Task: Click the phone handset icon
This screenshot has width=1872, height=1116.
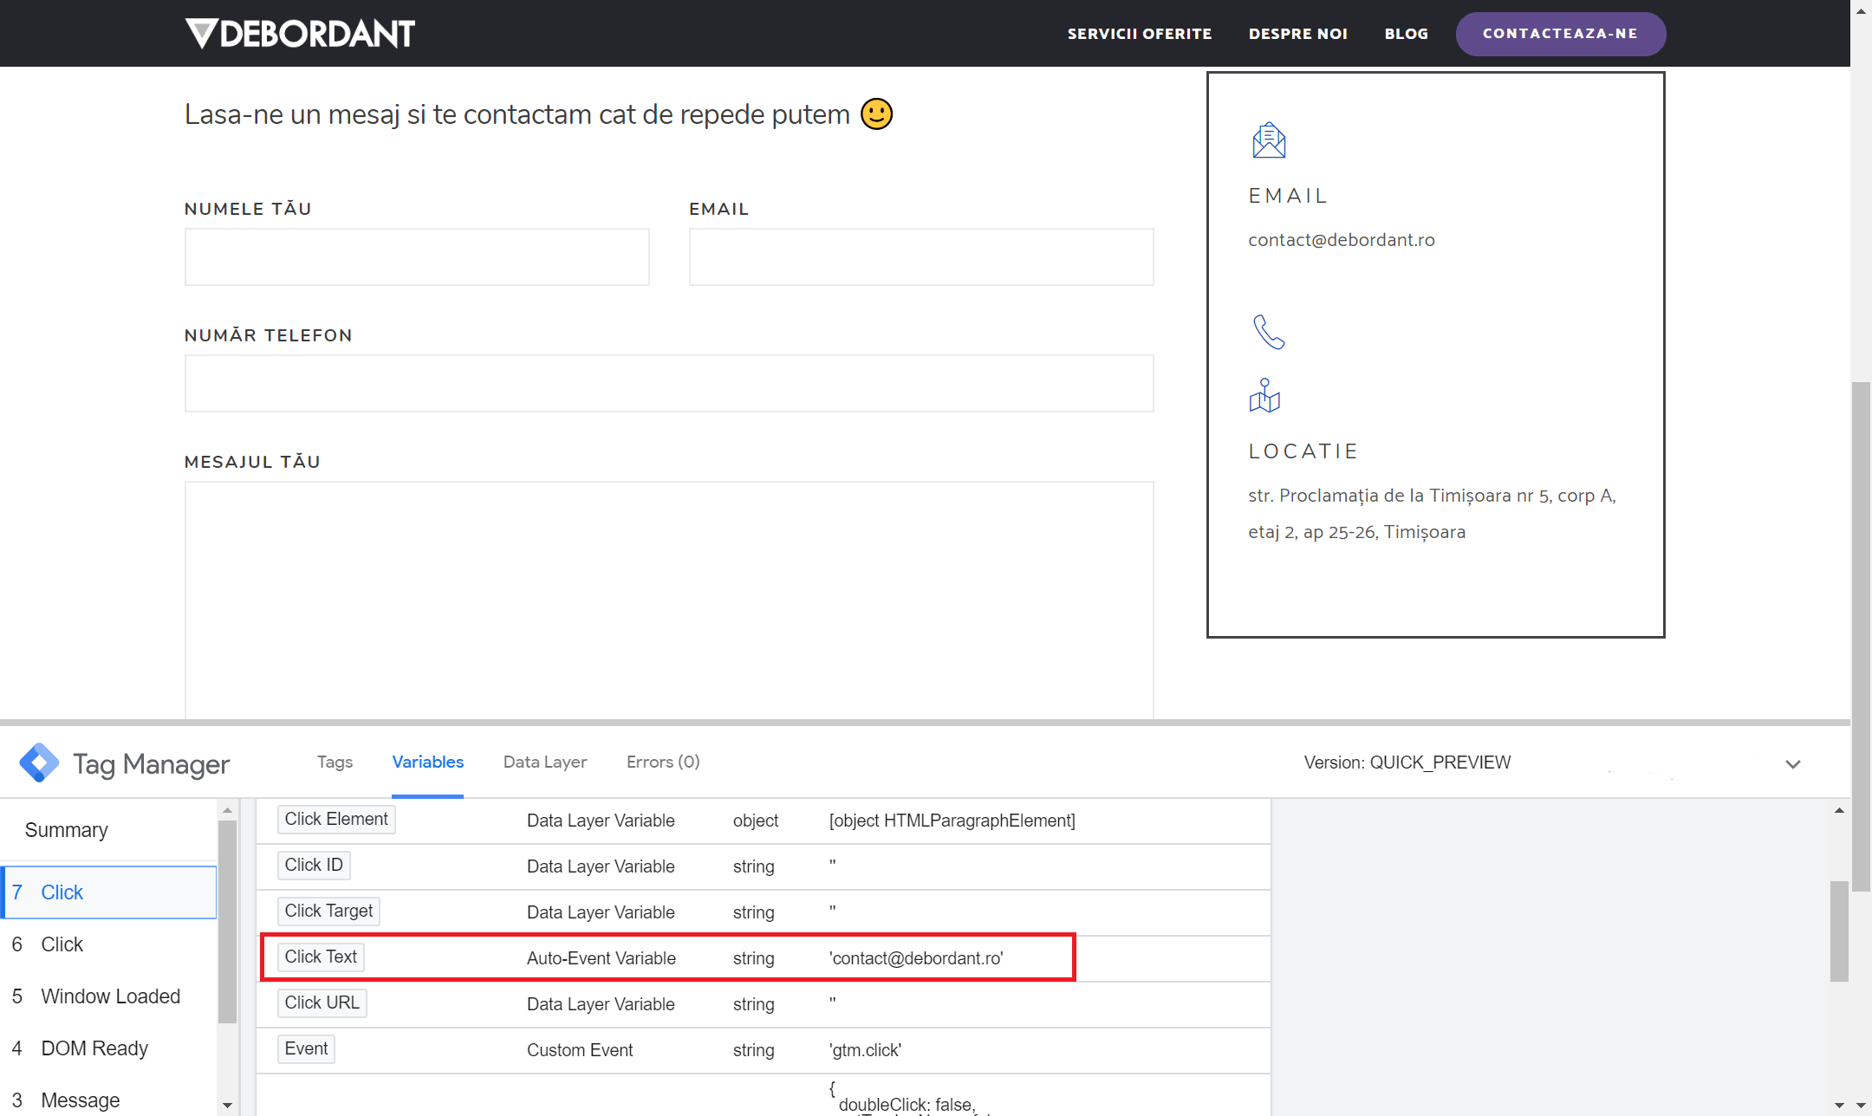Action: pos(1269,332)
